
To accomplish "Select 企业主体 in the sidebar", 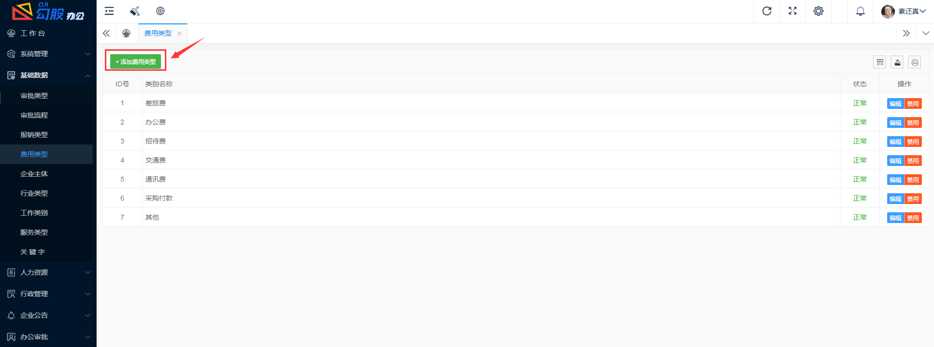I will point(34,174).
